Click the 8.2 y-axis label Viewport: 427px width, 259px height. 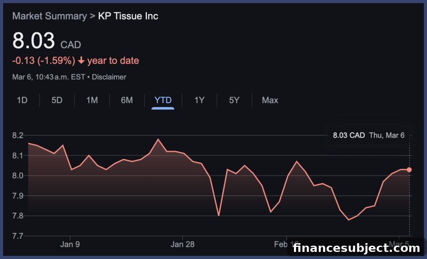point(18,136)
